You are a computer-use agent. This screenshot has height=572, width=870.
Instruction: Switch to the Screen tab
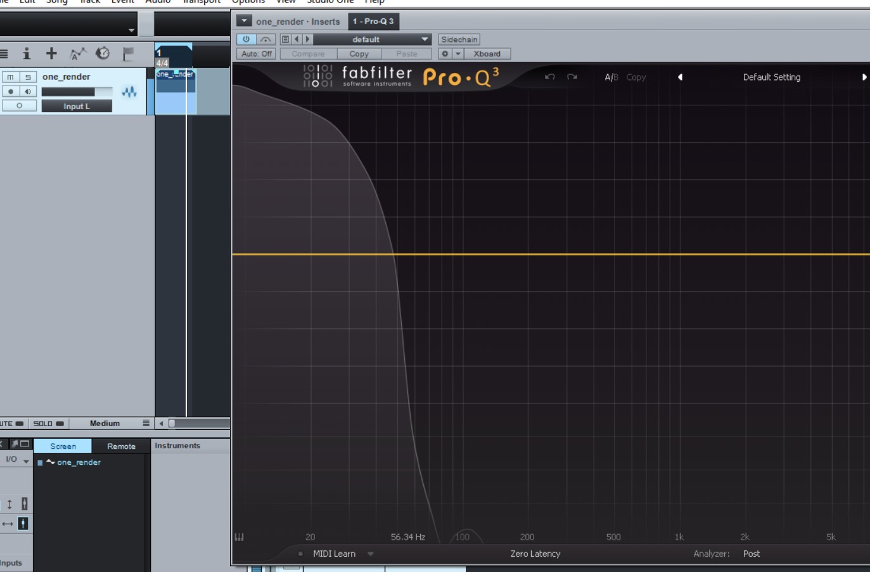(63, 446)
